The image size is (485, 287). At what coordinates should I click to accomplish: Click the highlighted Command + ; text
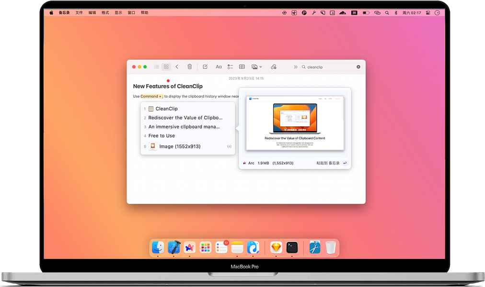pyautogui.click(x=151, y=96)
